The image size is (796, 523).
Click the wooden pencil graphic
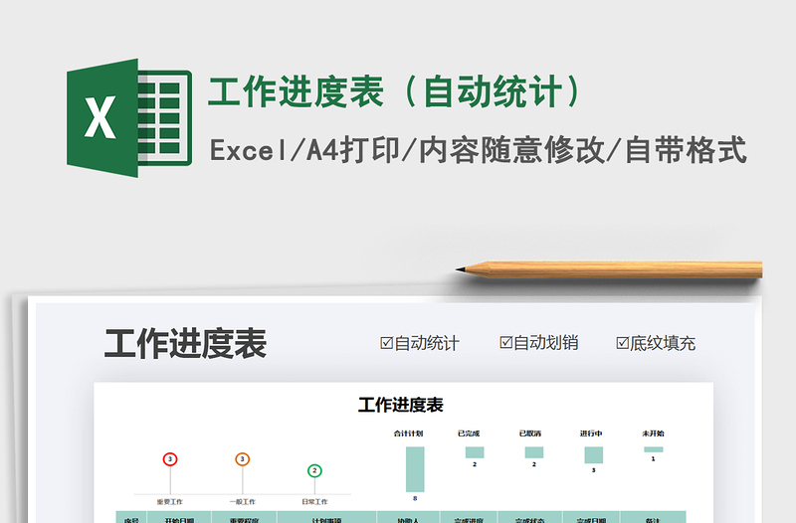click(x=609, y=269)
